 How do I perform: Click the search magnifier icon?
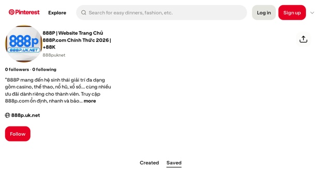83,13
